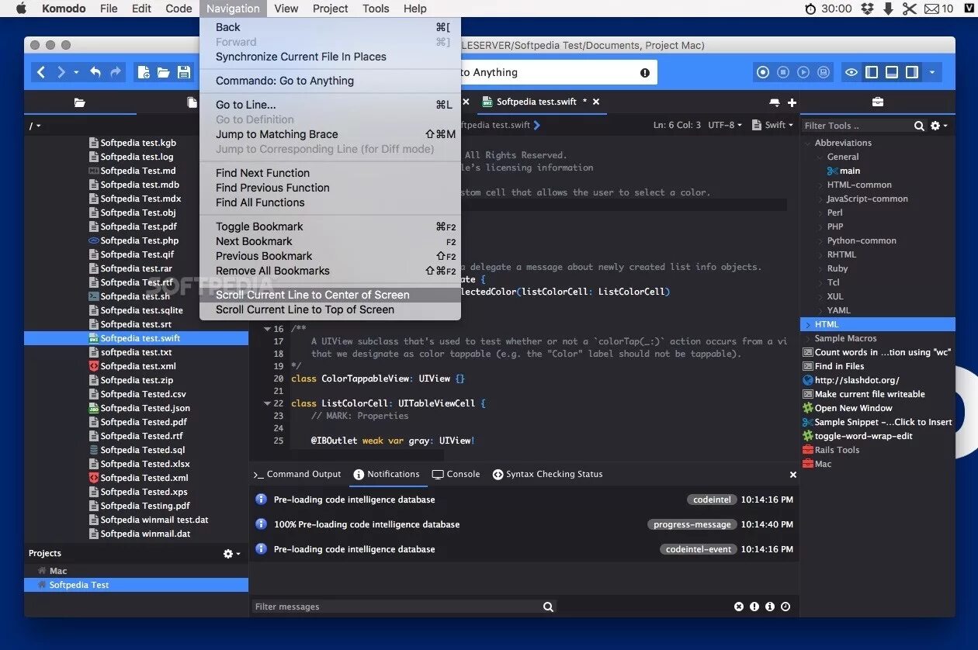Open the Toolbox briefcase tab in right sidebar
978x650 pixels.
(x=878, y=102)
